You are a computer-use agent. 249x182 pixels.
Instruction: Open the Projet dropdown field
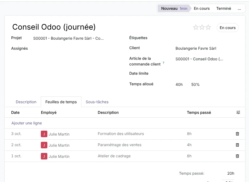pos(69,38)
